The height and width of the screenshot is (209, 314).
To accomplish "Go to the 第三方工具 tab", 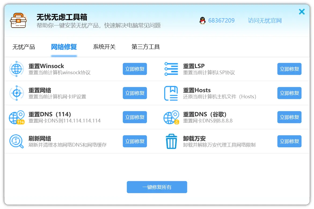I will (145, 47).
